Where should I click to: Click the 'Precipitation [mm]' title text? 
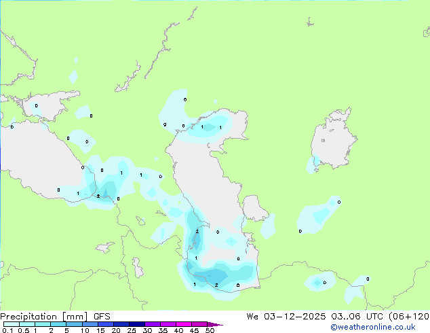coord(44,317)
